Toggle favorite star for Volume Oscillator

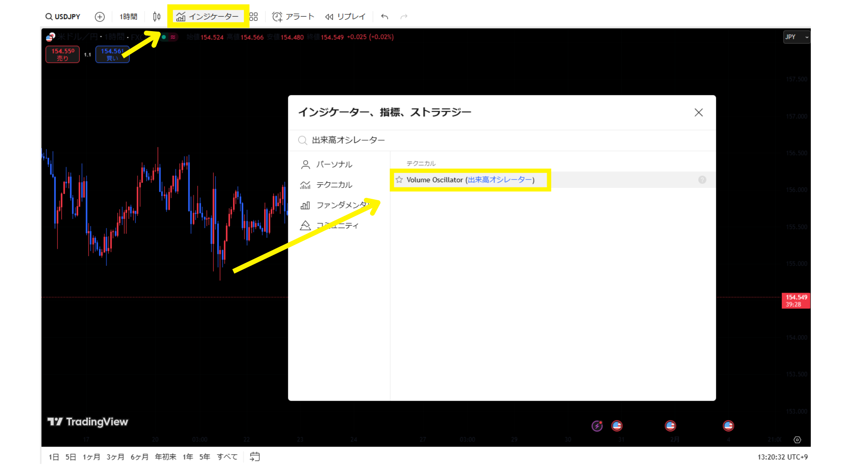[x=399, y=180]
